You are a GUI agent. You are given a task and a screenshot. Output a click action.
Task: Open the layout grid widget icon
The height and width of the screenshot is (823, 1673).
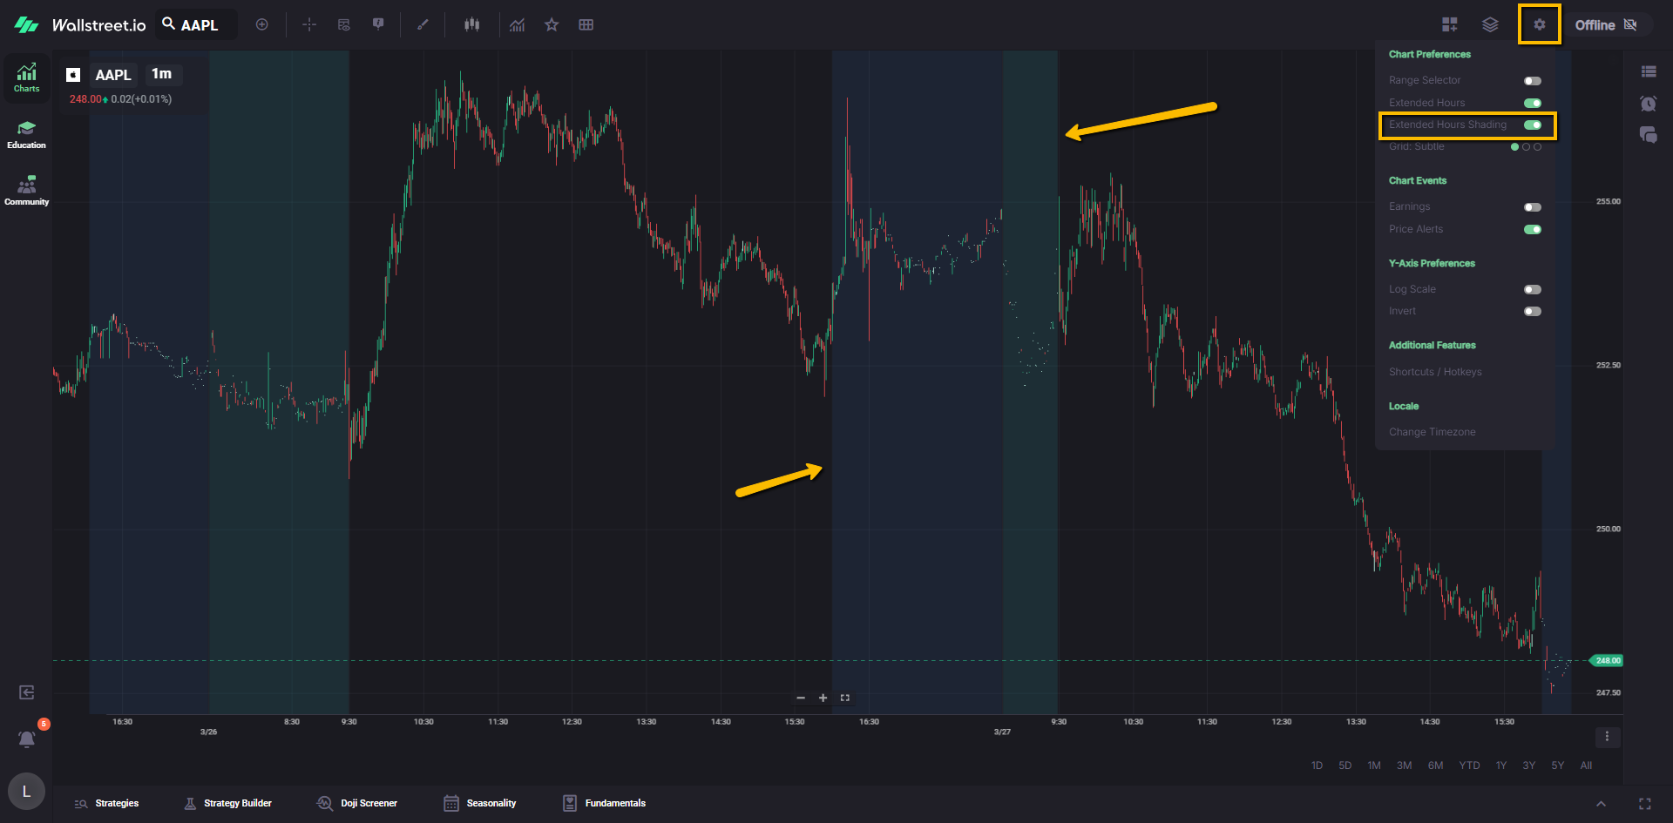tap(1449, 24)
